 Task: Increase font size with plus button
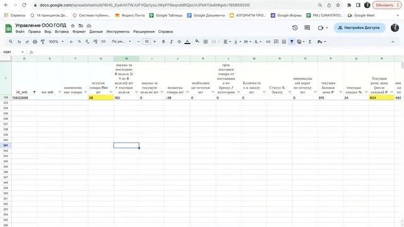155,42
